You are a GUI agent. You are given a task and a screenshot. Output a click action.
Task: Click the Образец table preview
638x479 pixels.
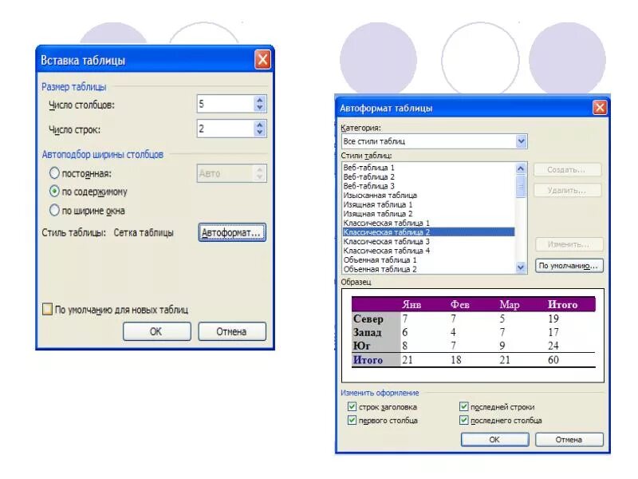coord(473,335)
